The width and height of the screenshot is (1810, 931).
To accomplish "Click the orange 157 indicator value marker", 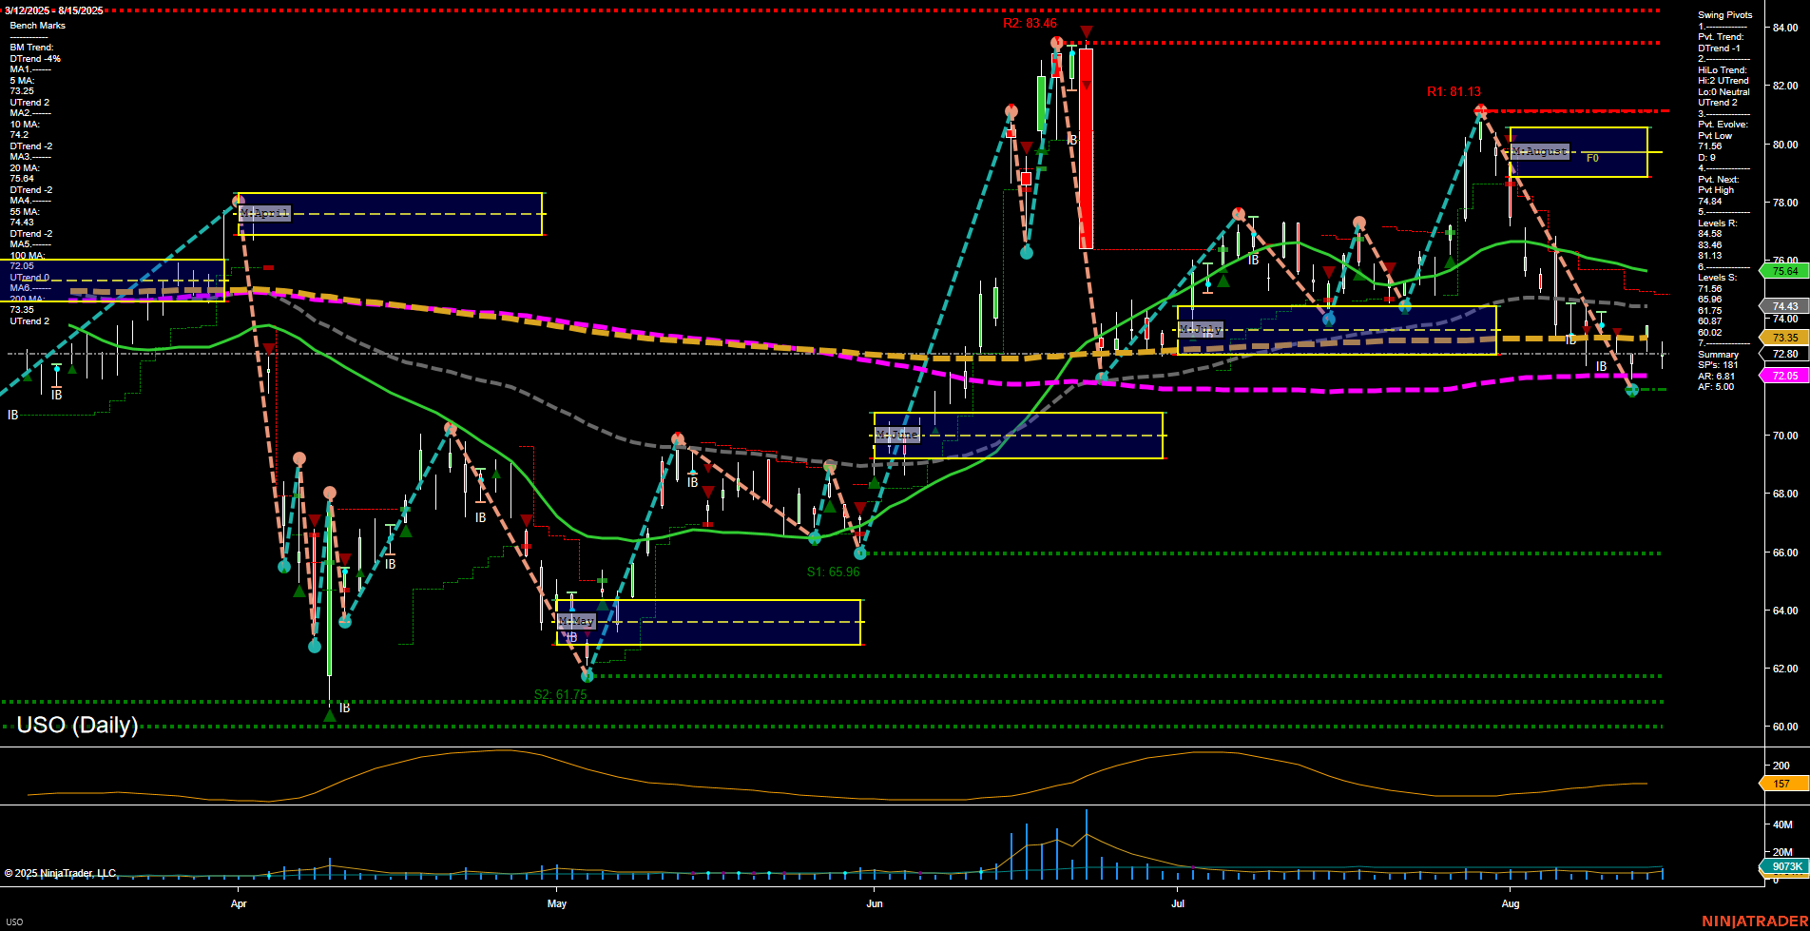I will pos(1781,784).
